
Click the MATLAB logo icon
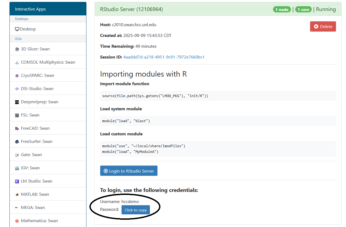[17, 194]
